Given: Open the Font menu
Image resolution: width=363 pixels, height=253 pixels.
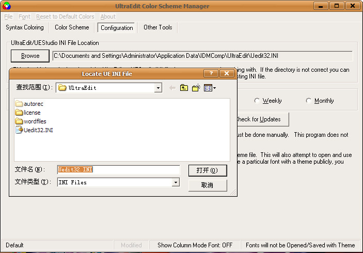Looking at the screenshot, I should pos(24,17).
